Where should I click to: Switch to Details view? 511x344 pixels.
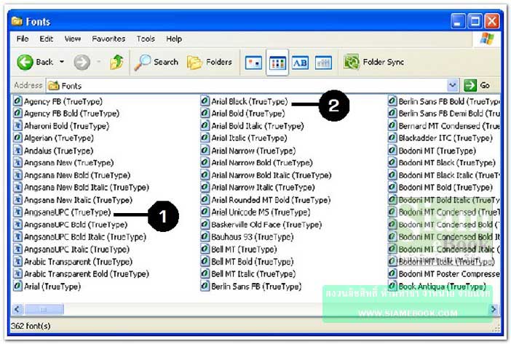[324, 63]
